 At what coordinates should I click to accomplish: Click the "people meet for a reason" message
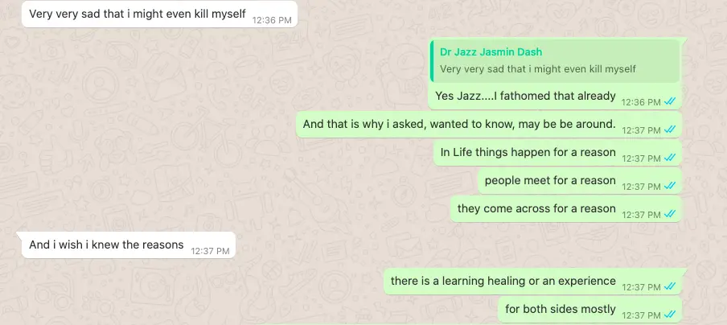coord(580,181)
